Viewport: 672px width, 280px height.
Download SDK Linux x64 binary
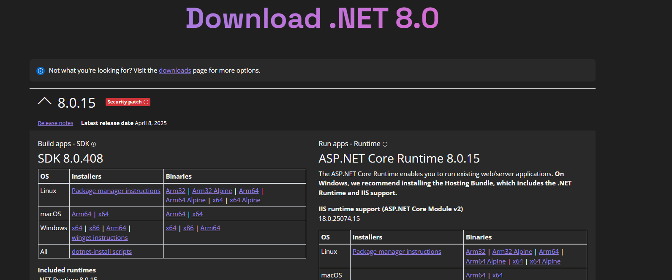coord(218,200)
